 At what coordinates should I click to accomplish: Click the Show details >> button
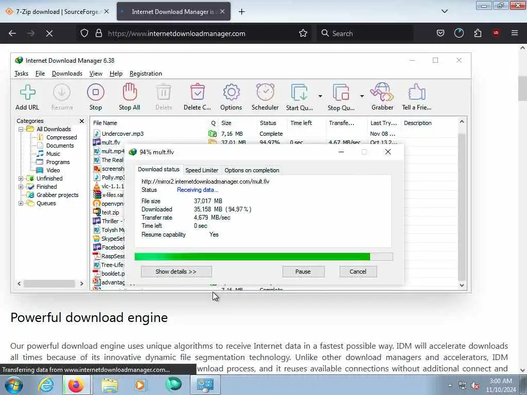(176, 272)
